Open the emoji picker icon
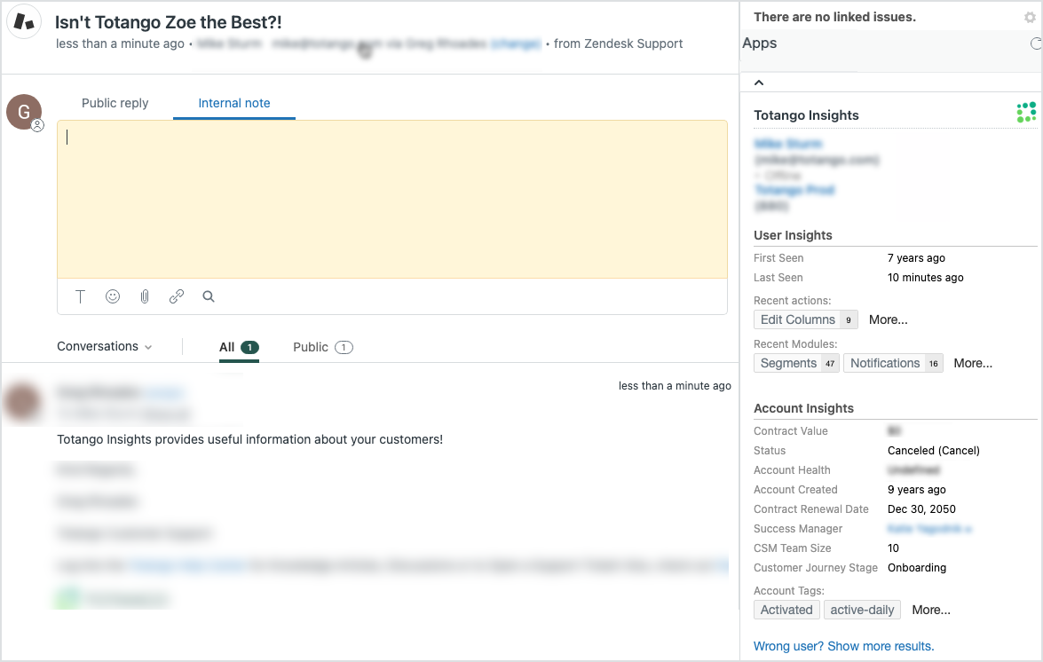Viewport: 1043px width, 662px height. [x=113, y=297]
